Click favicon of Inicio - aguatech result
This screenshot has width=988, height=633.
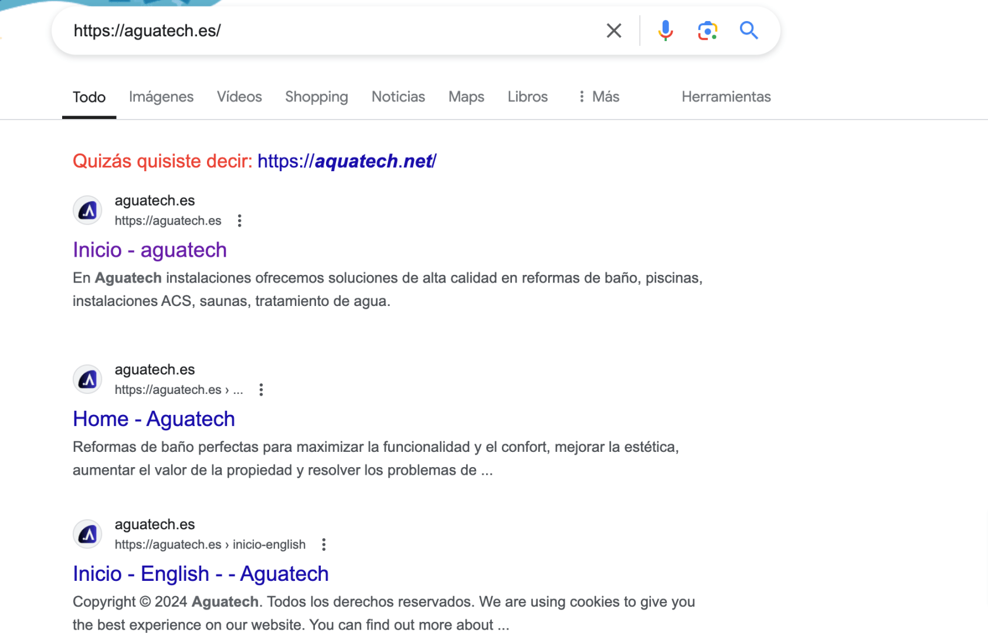[87, 210]
